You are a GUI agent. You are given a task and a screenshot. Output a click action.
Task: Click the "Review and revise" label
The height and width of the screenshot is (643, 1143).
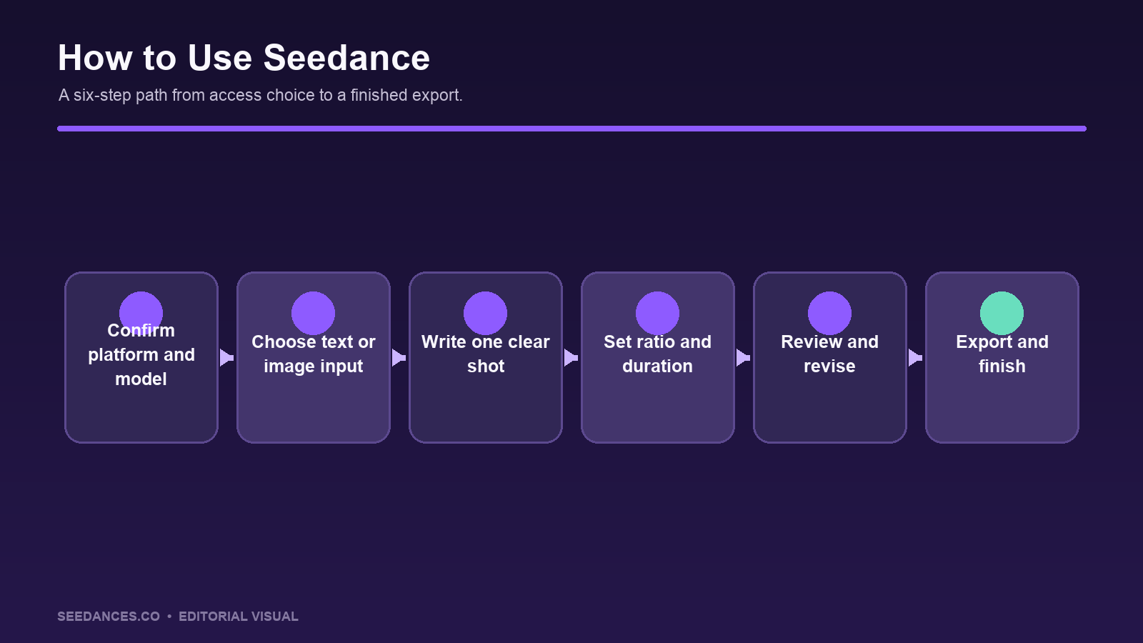click(830, 354)
